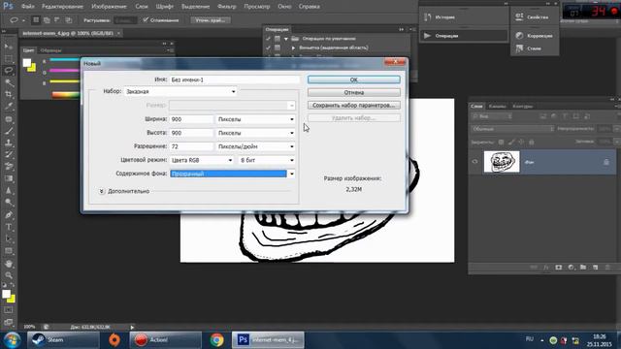The height and width of the screenshot is (349, 621).
Task: Select the Magic Wand tool
Action: pos(9,82)
